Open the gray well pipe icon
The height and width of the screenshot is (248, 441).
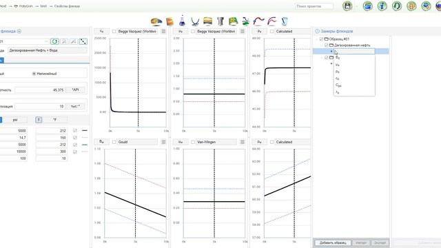[x=220, y=21]
